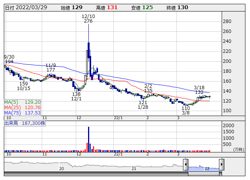Image resolution: width=250 pixels, height=180 pixels.
Task: Click the 22/1 label on price chart axis
Action: [x=118, y=118]
